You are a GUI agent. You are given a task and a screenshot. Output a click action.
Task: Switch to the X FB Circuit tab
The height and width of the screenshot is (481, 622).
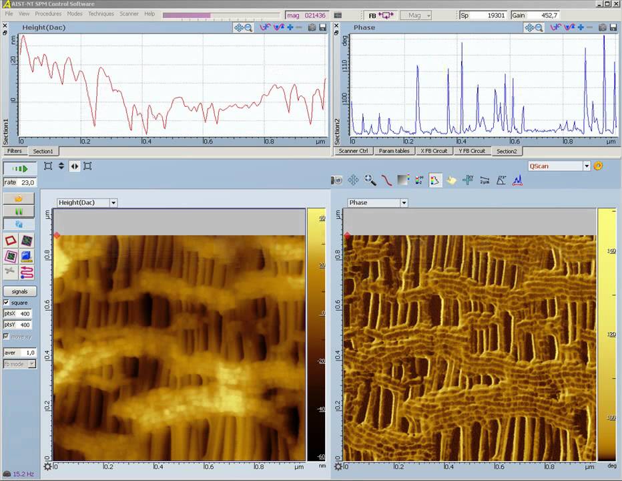[434, 151]
